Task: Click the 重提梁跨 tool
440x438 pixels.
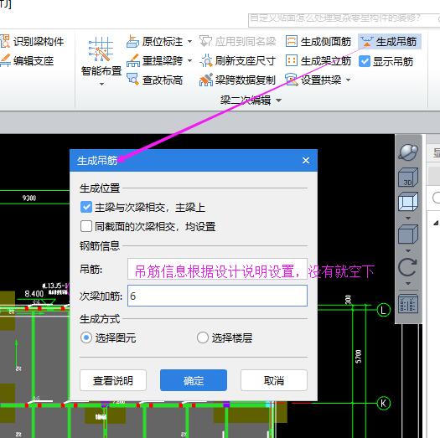Action: pos(154,60)
